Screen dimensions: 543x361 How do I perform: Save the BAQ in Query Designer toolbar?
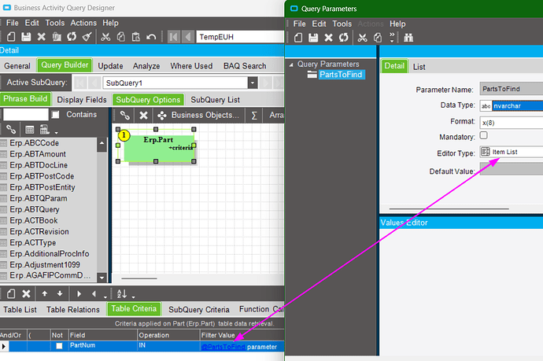(26, 37)
